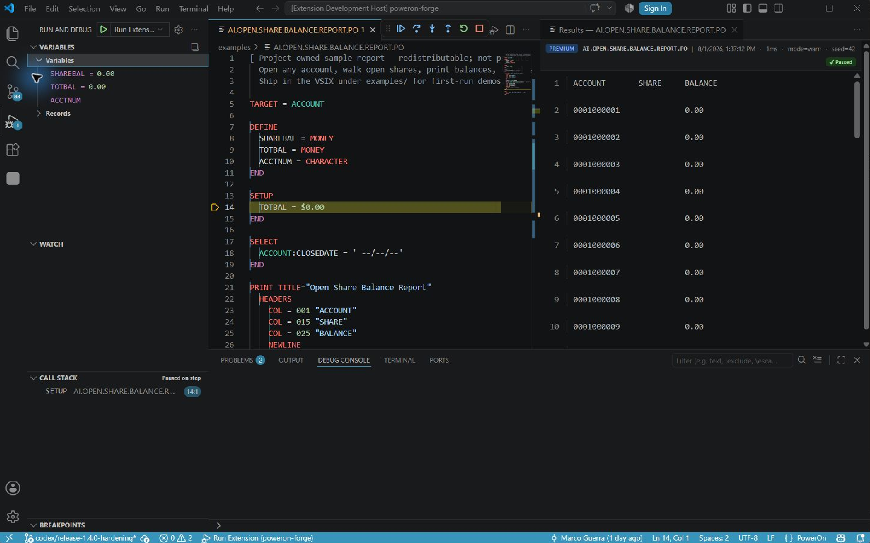Open the command center chat dropdown arrow
This screenshot has height=543, width=870.
tap(610, 8)
